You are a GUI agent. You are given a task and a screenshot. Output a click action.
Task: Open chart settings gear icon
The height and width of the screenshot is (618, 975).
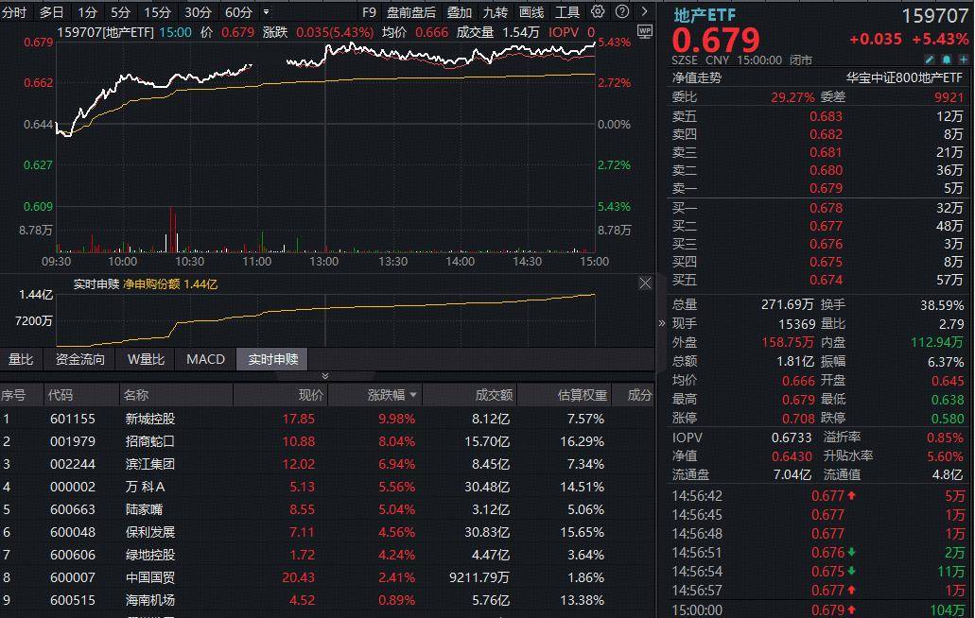(598, 12)
